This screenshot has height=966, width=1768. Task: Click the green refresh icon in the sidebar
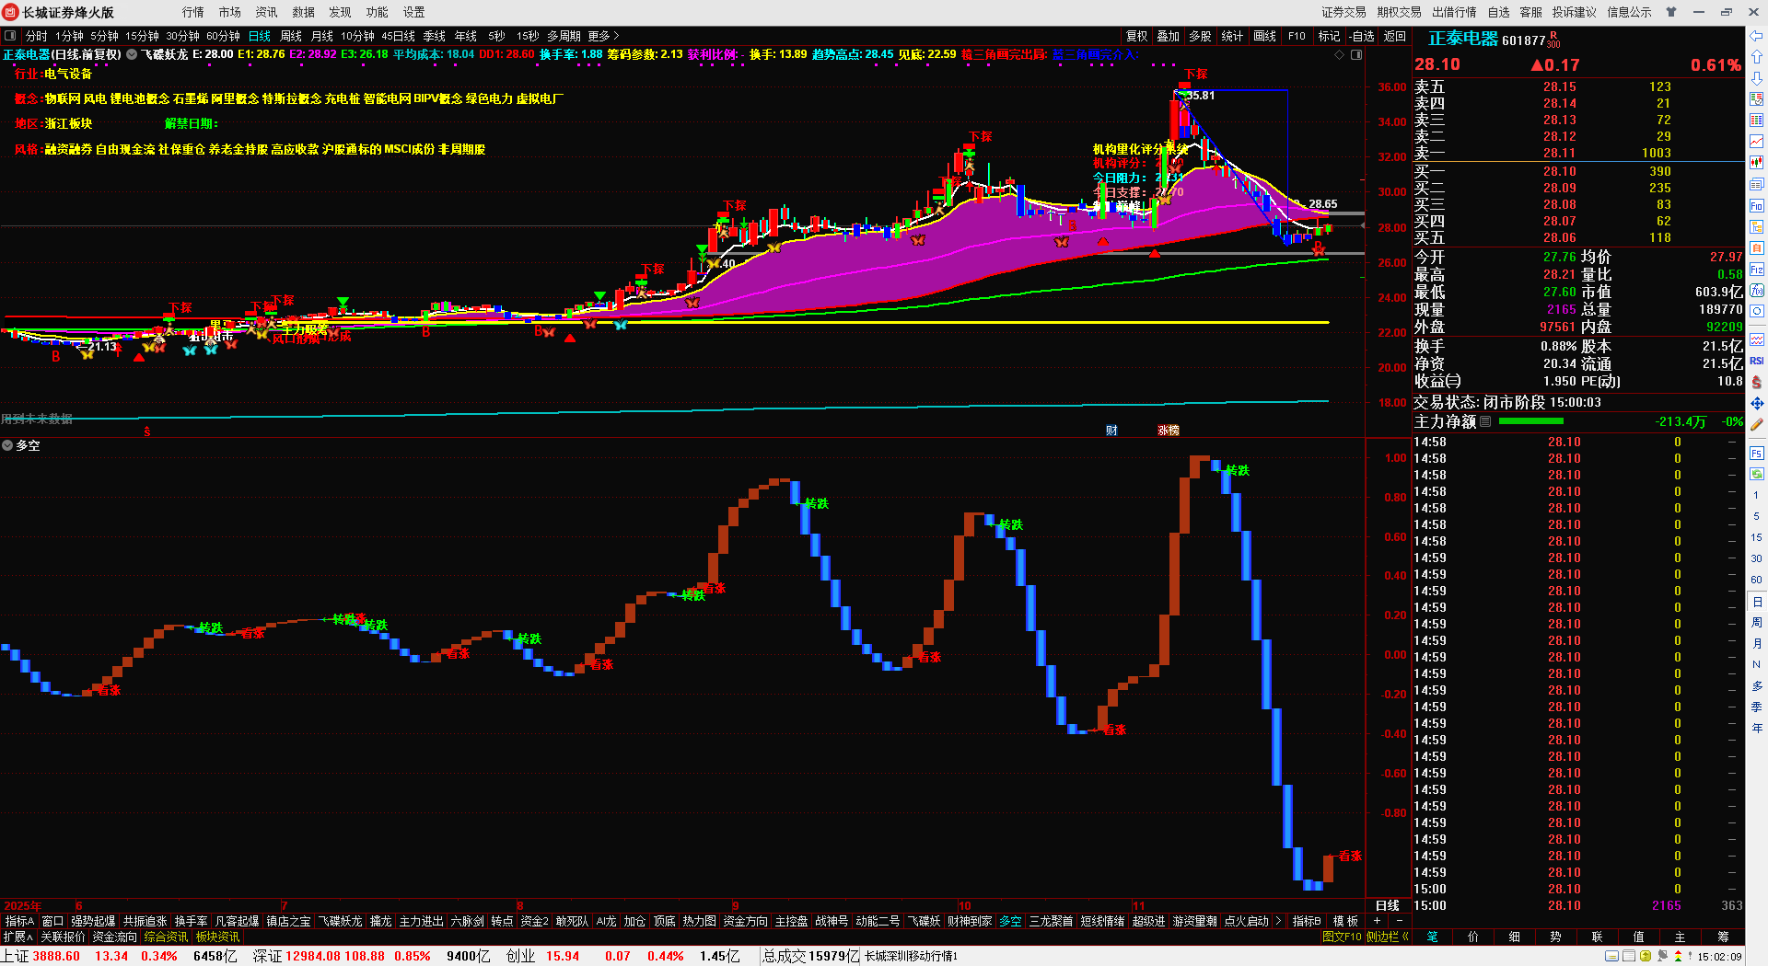pos(1756,474)
